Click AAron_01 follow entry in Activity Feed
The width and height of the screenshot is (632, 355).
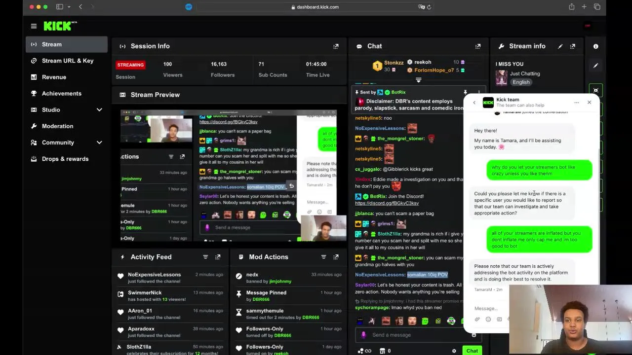(x=170, y=314)
